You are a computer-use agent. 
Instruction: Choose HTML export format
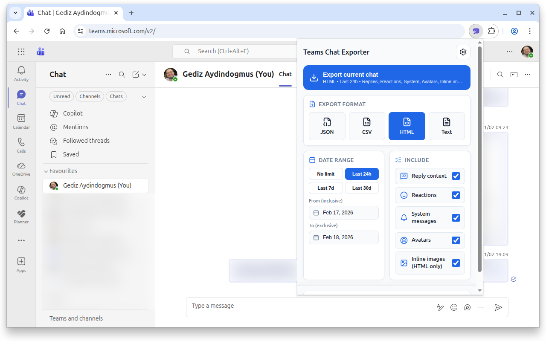(407, 126)
